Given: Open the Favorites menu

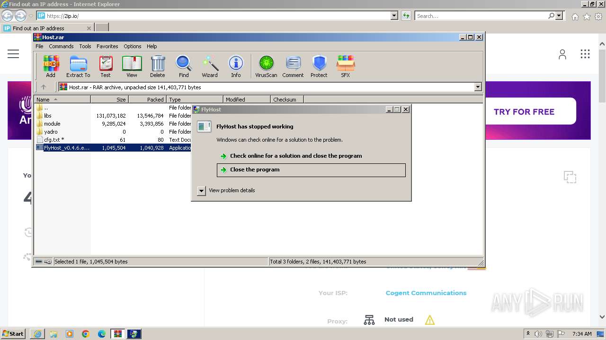Looking at the screenshot, I should click(x=107, y=46).
